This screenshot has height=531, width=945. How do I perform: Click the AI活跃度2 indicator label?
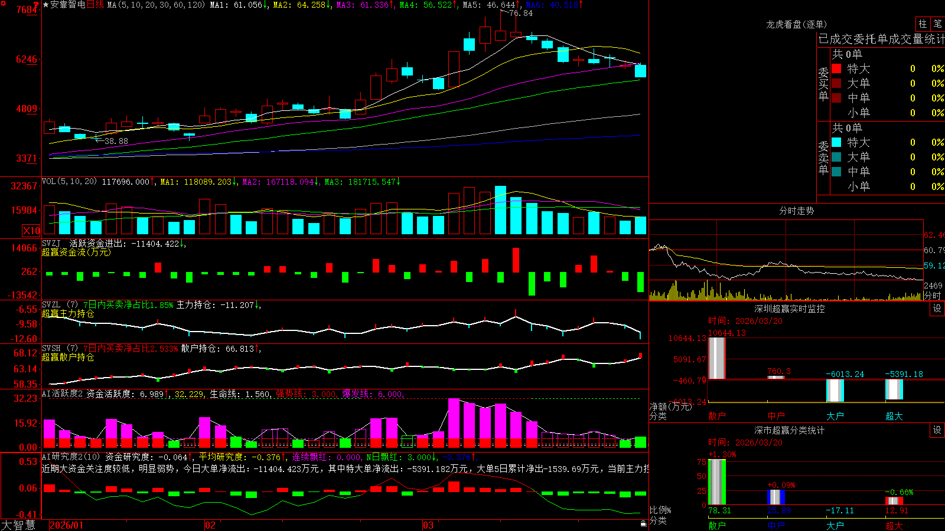pos(63,394)
